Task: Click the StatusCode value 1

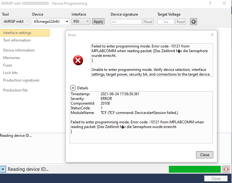Action: [102, 108]
